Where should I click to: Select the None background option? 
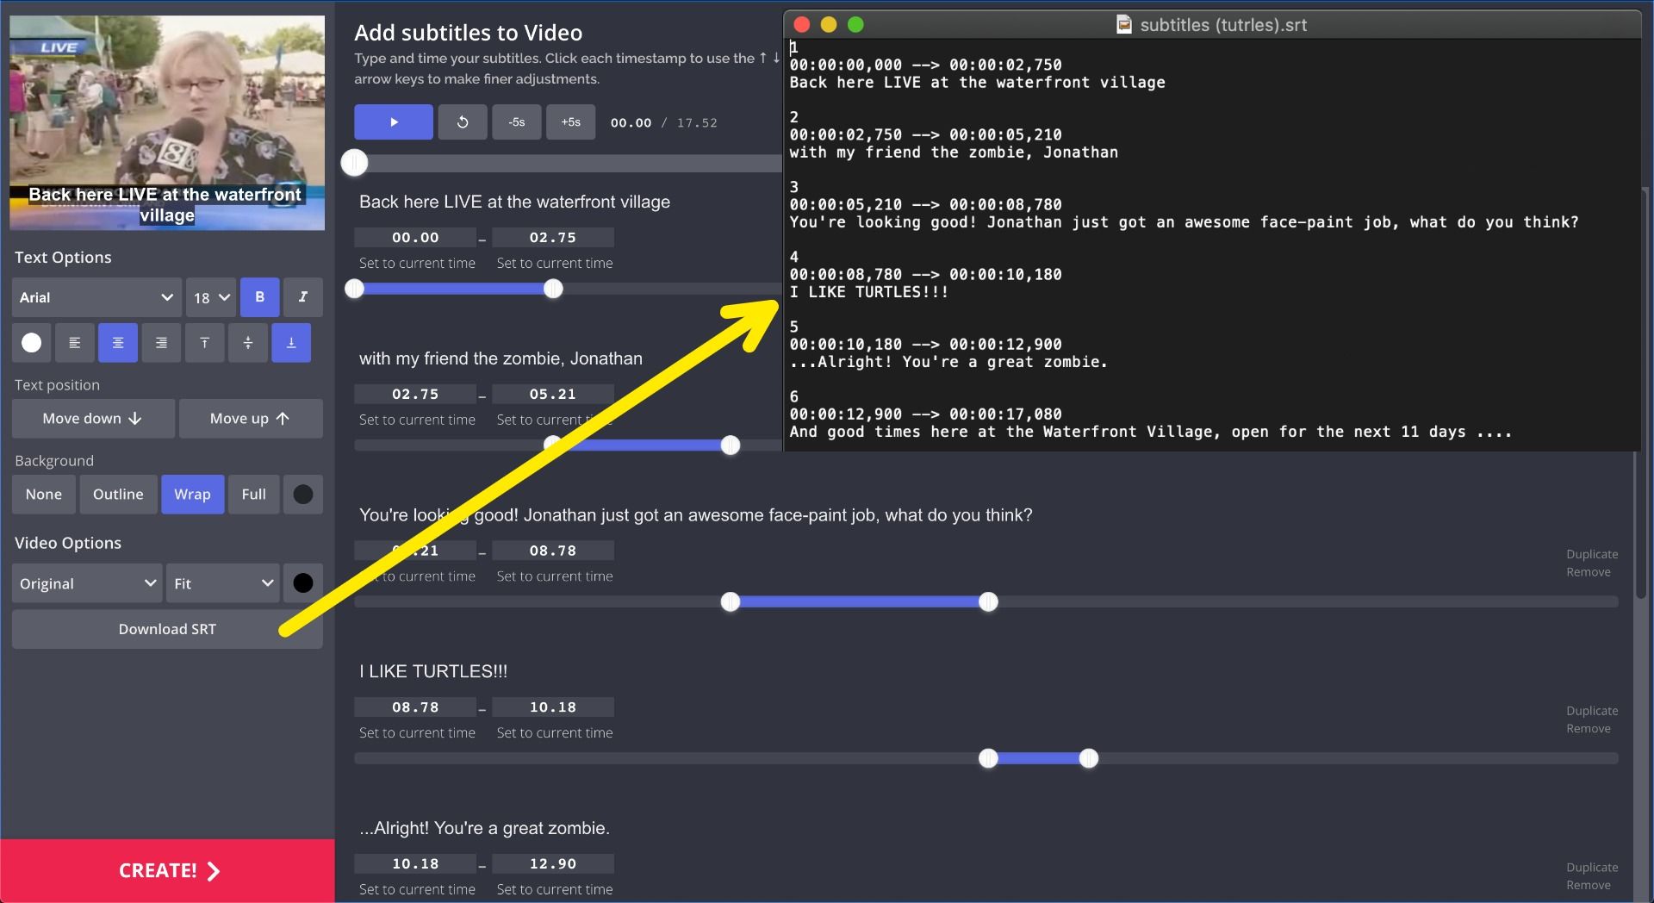click(x=44, y=495)
